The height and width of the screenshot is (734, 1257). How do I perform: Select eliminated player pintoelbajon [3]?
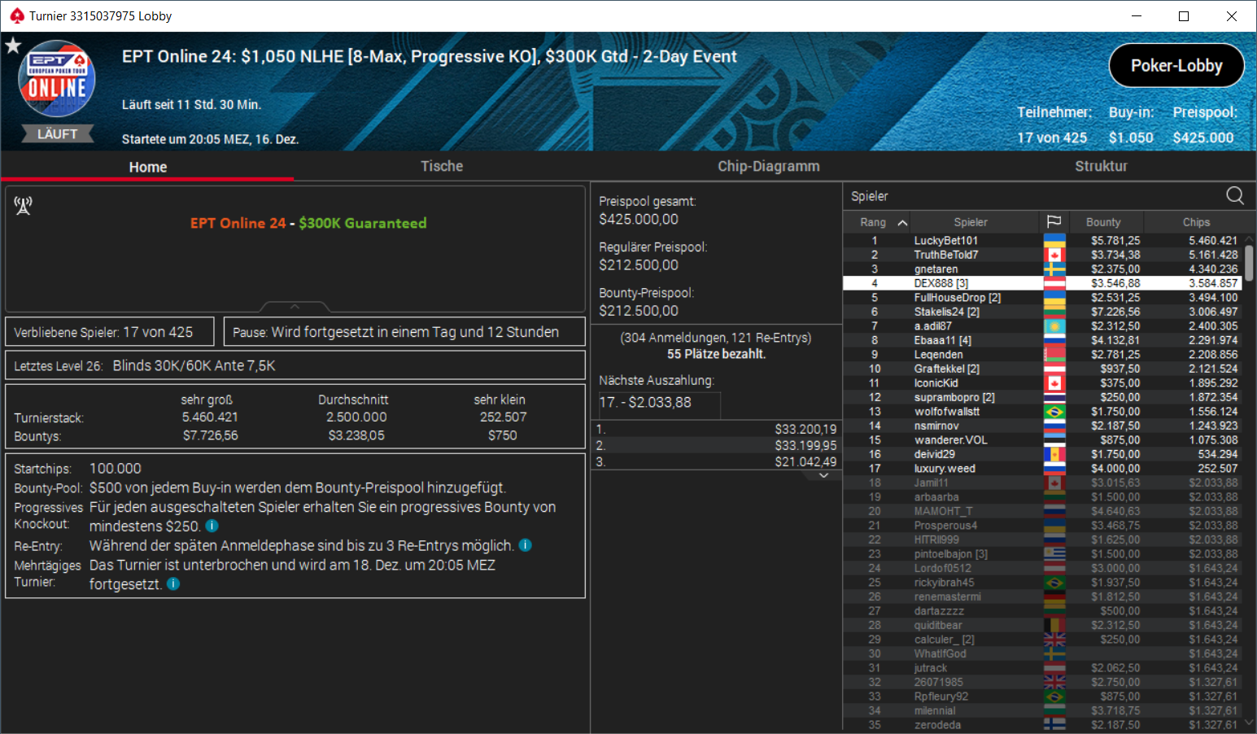pyautogui.click(x=1043, y=554)
